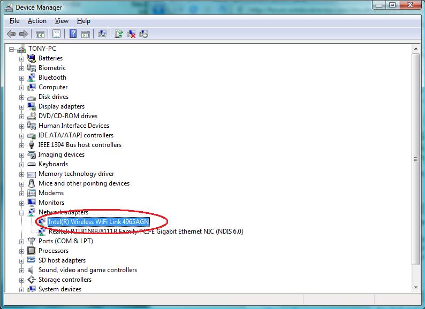Click the Biometric category icon
Image resolution: width=425 pixels, height=309 pixels.
click(x=32, y=68)
